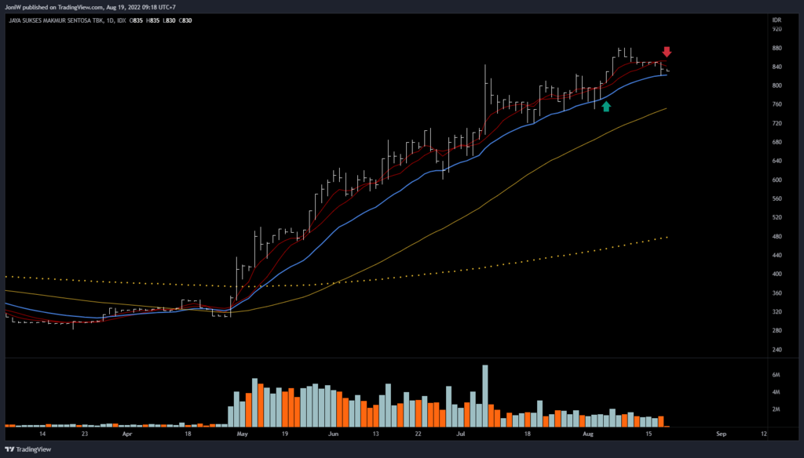Select the May date on the time axis

[x=242, y=433]
